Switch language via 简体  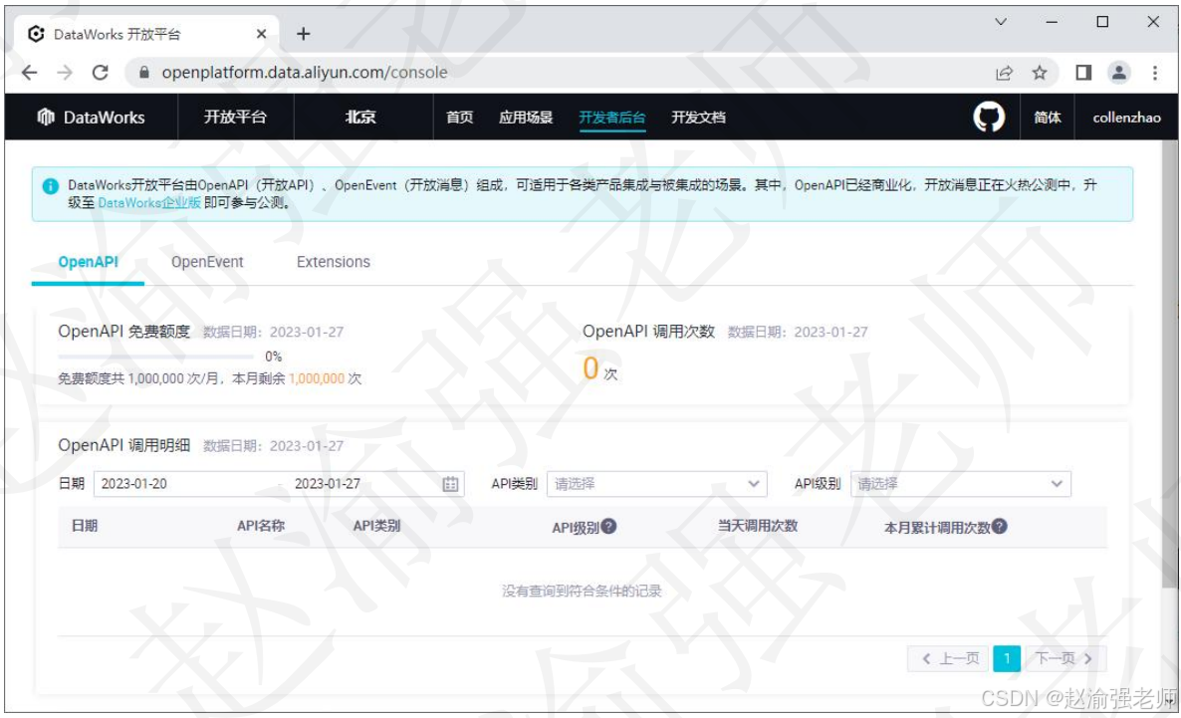[1048, 118]
